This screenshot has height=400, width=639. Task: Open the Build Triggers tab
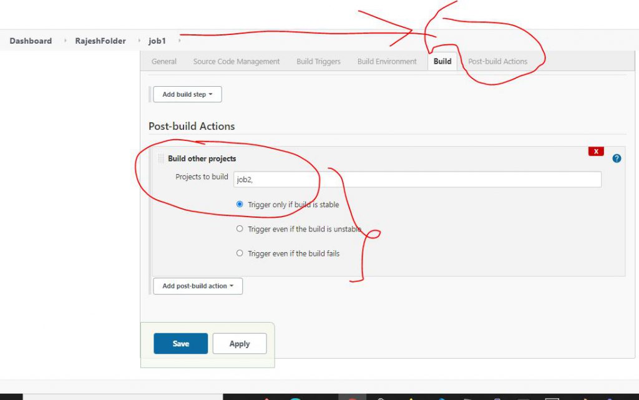click(x=318, y=62)
